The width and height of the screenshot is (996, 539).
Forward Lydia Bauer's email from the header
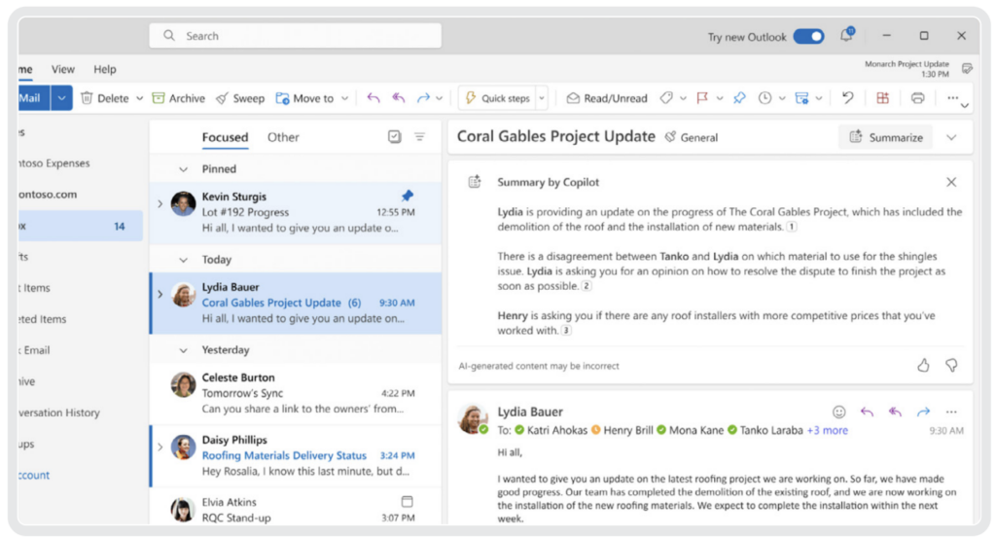923,412
